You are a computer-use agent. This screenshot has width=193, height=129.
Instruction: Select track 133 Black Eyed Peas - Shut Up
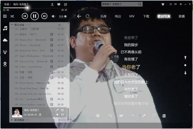pyautogui.click(x=39, y=88)
